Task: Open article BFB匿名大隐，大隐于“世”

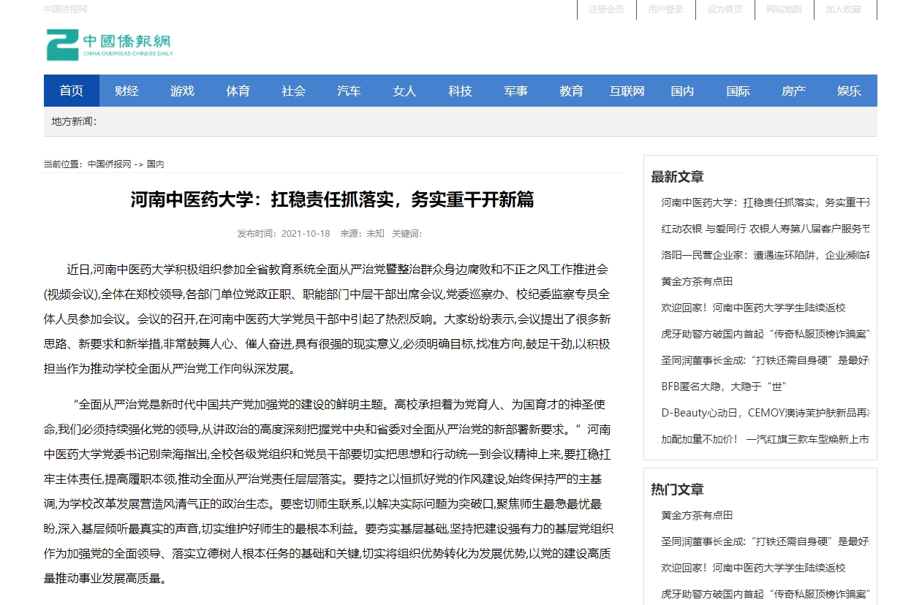Action: click(x=724, y=387)
